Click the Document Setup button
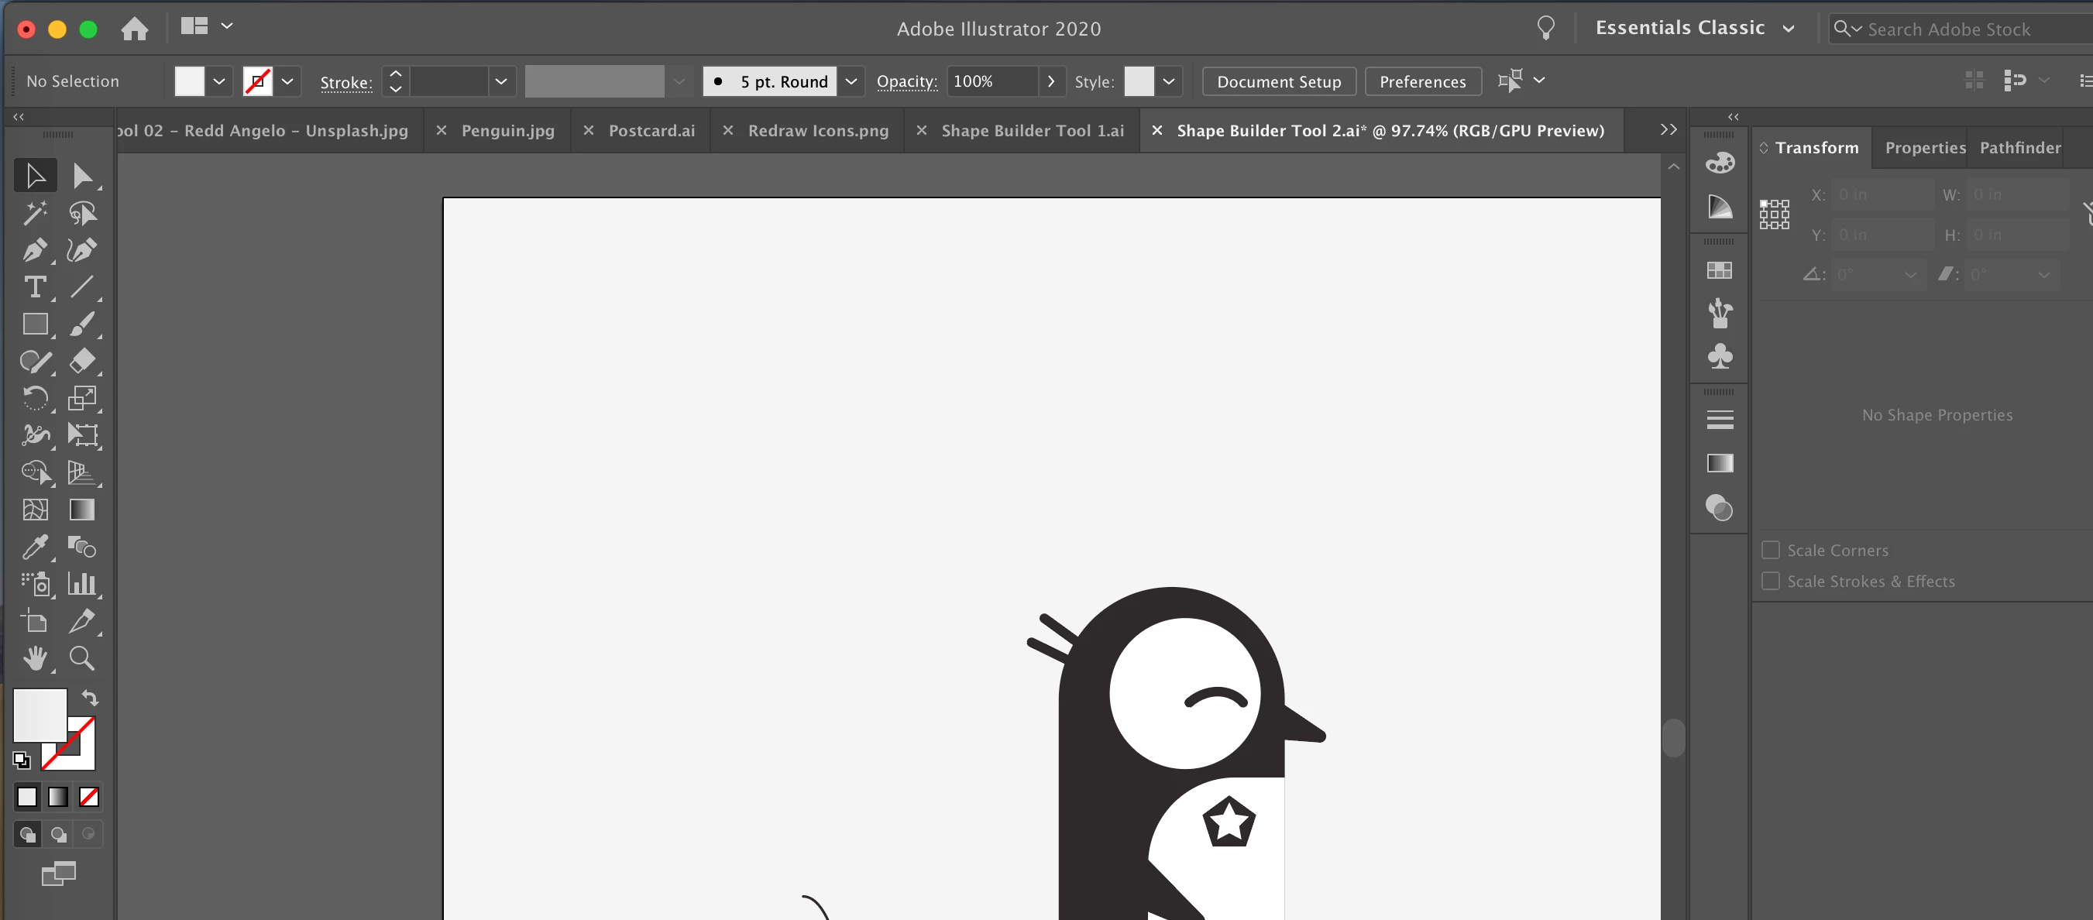Screen dimensions: 2093x920 point(1278,81)
